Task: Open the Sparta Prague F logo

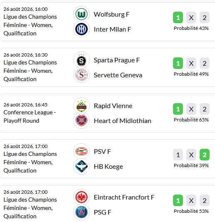Action: pos(82,60)
